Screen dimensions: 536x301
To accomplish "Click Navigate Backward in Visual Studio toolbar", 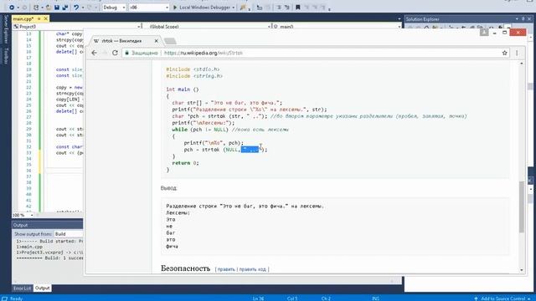I will point(12,8).
